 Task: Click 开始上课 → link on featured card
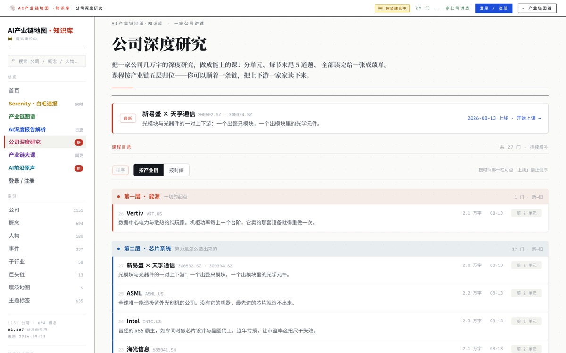click(x=529, y=118)
